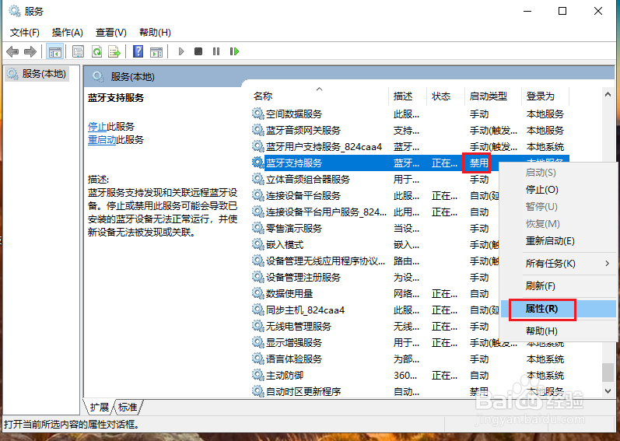The height and width of the screenshot is (441, 620).
Task: Select the 蓝牙用户支持服务_824caa4 row
Action: [410, 146]
